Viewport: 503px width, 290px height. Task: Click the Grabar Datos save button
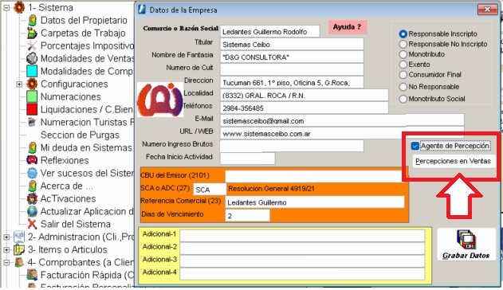(466, 244)
